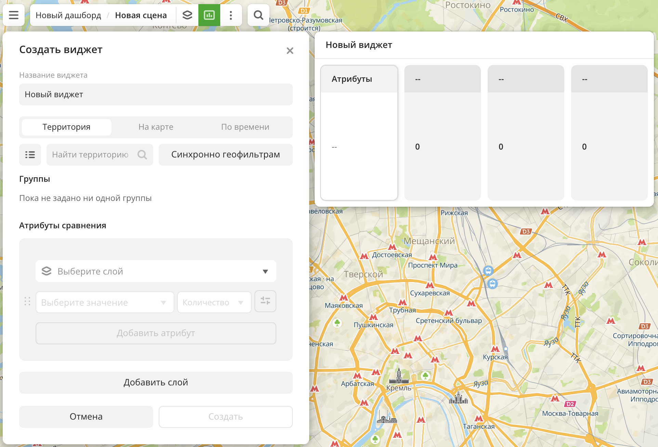Expand the Выберите слой dropdown

pyautogui.click(x=156, y=271)
